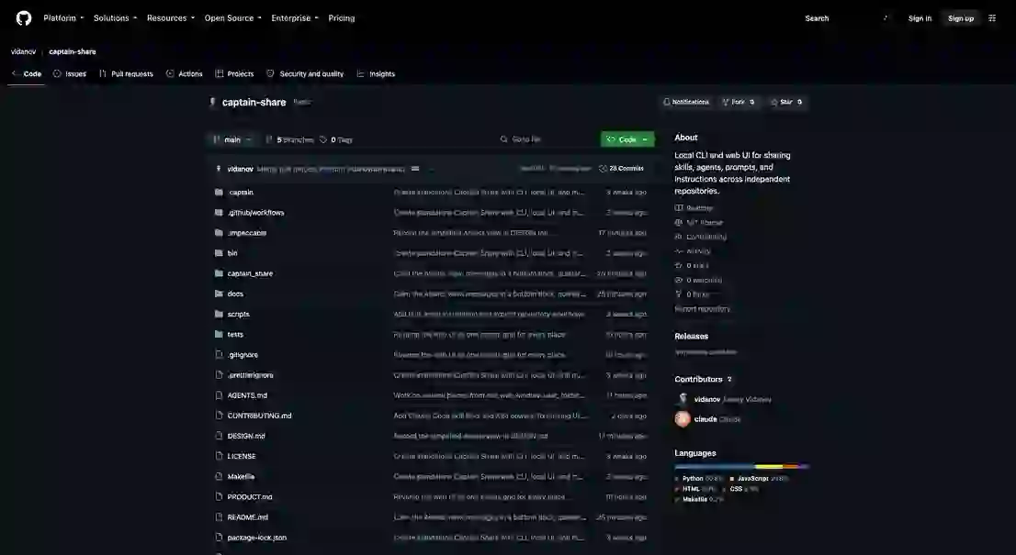Screen dimensions: 1016x555
Task: Expand the green Code dropdown button
Action: (x=627, y=139)
